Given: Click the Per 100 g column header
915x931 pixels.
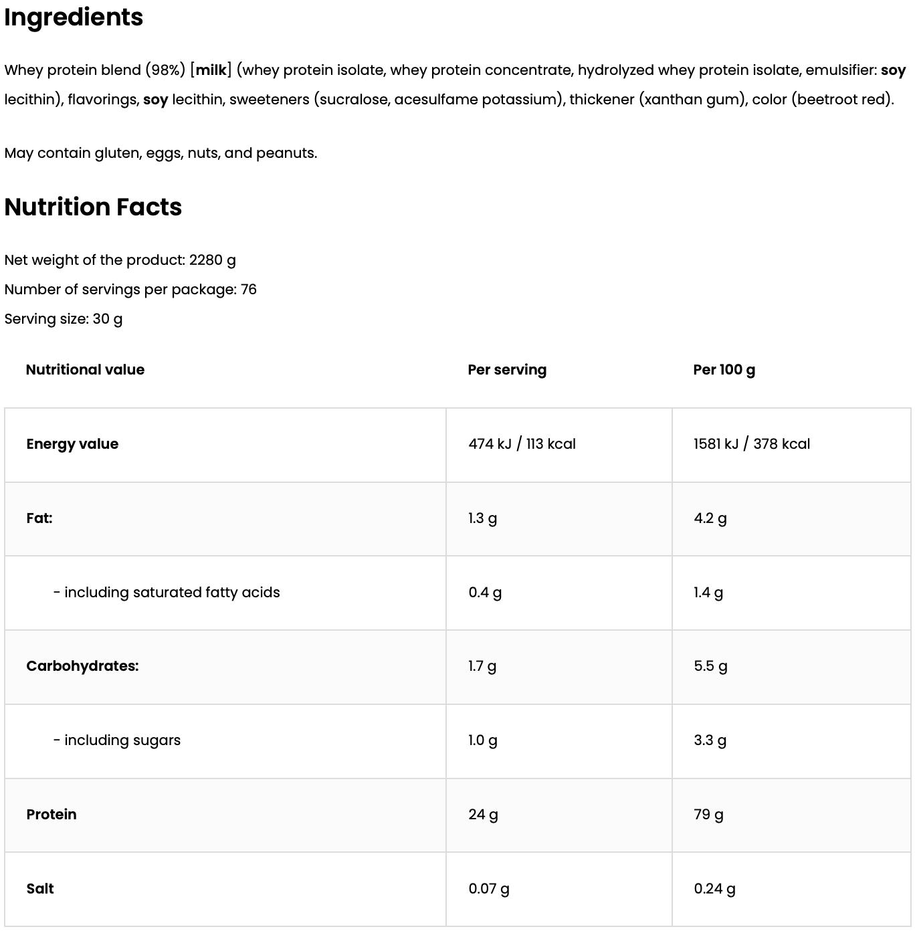Looking at the screenshot, I should coord(724,370).
